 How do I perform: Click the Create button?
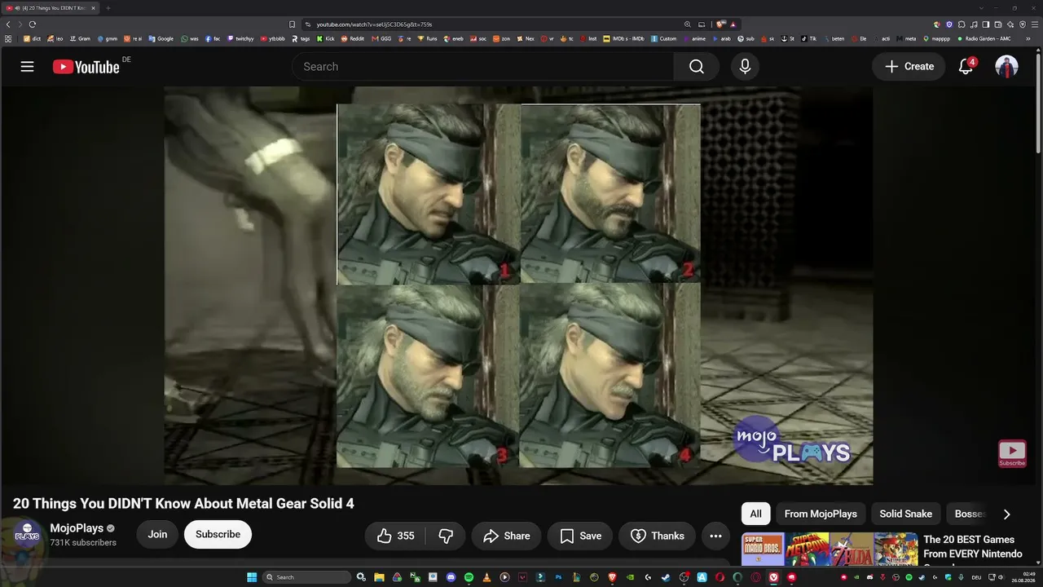click(909, 67)
